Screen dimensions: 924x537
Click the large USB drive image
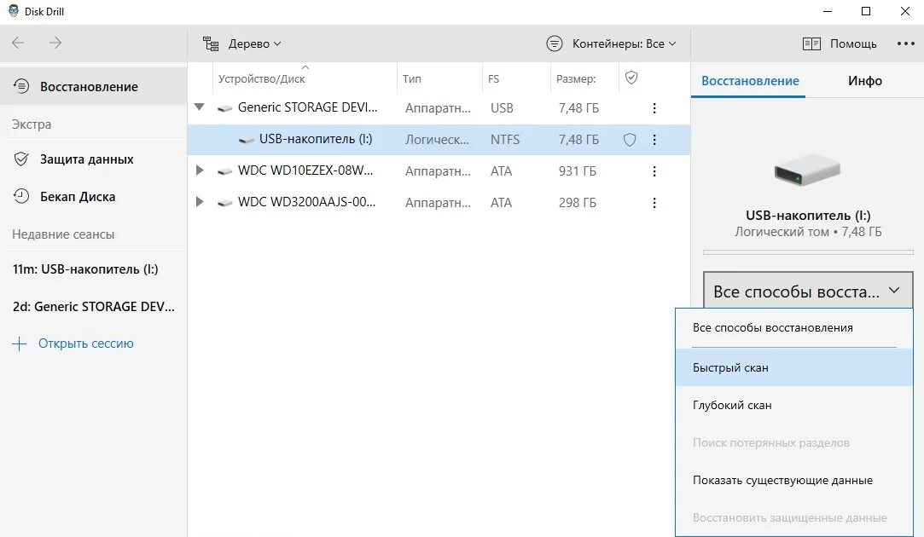807,170
